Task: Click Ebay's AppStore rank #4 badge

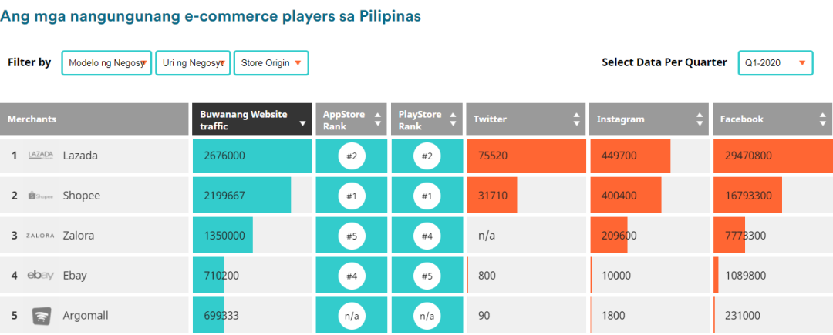Action: [x=352, y=276]
